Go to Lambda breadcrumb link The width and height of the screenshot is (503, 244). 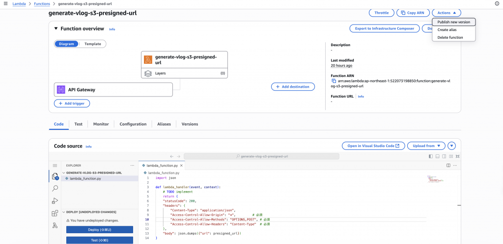(19, 4)
